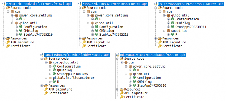Image resolution: width=226 pixels, height=101 pixels.
Task: Collapse the speed.top package node
Action: pos(164,31)
